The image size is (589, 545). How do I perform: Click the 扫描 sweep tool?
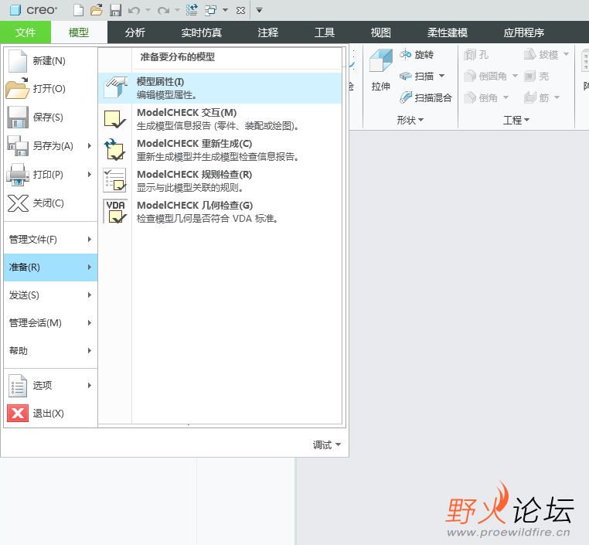(417, 77)
